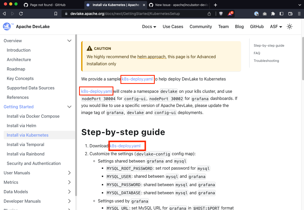Image resolution: width=304 pixels, height=210 pixels.
Task: Open a new browser tab
Action: [215, 5]
